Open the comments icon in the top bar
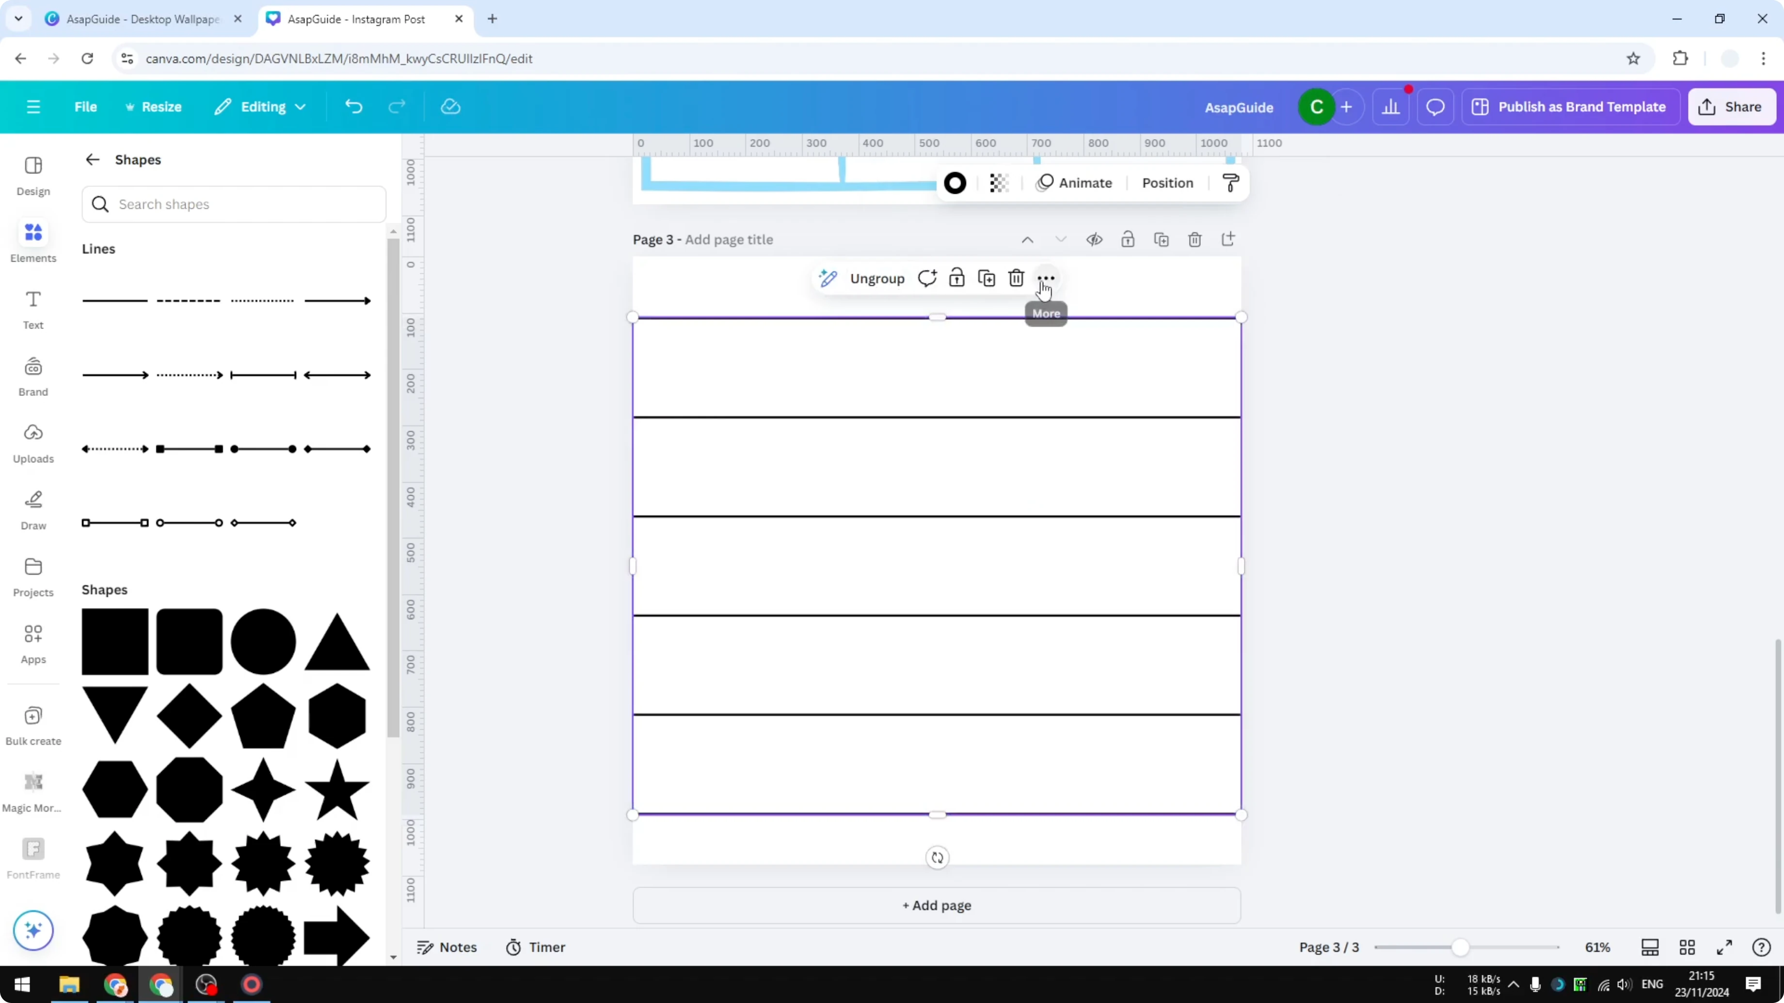This screenshot has width=1784, height=1003. pos(1435,107)
